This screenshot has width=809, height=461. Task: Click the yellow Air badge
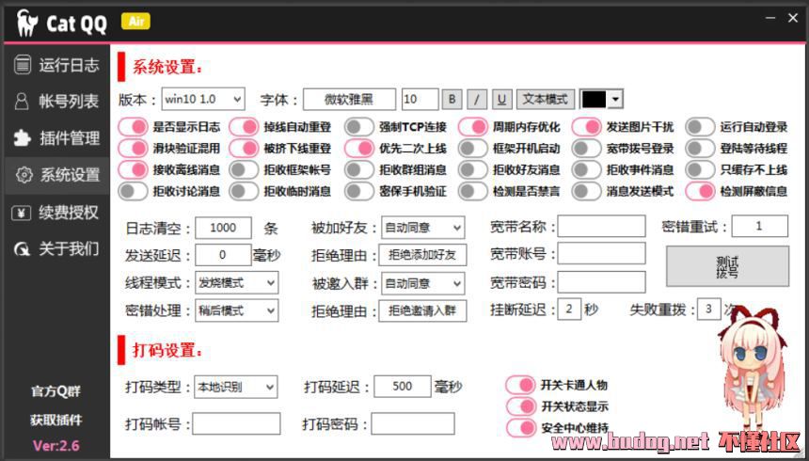point(135,21)
